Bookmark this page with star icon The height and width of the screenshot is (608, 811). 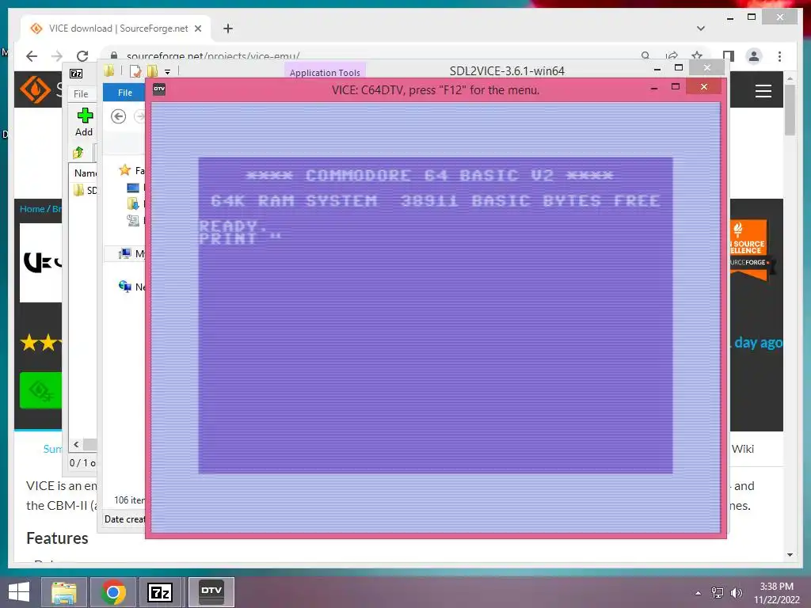[697, 56]
